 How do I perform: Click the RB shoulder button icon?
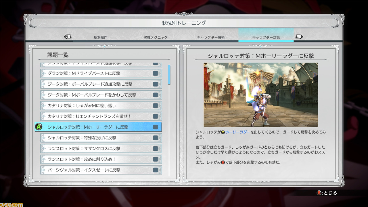(x=299, y=37)
